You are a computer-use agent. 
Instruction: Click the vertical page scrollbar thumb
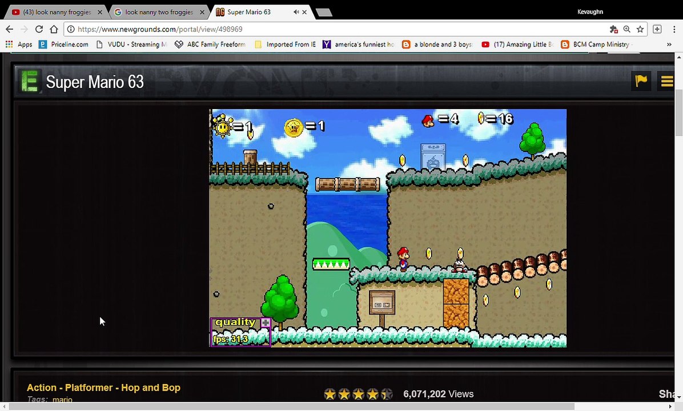678,113
